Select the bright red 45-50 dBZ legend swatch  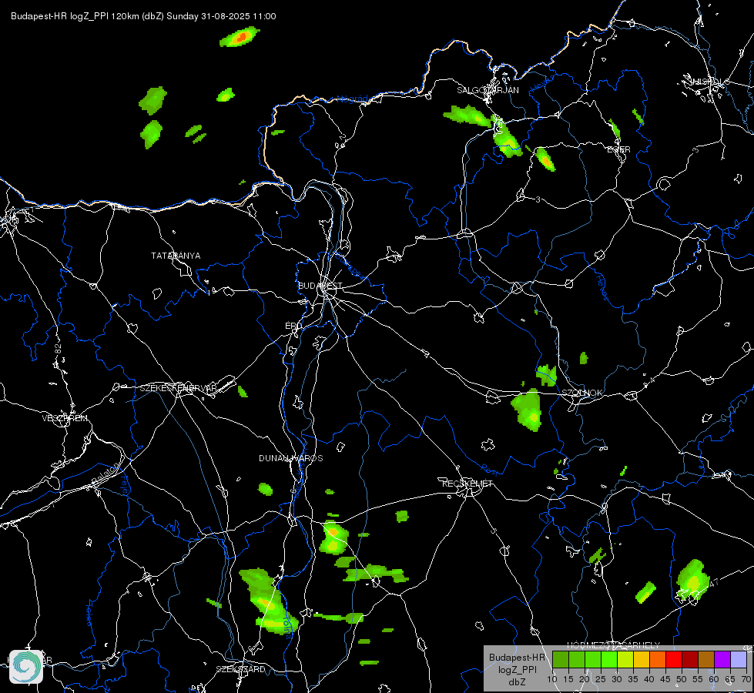(674, 659)
